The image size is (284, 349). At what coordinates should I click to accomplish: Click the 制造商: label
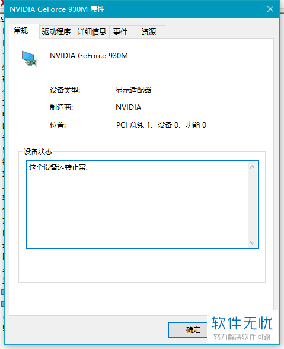point(62,107)
